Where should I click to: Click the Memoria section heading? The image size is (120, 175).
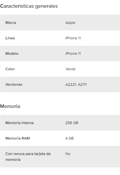coord(10,106)
